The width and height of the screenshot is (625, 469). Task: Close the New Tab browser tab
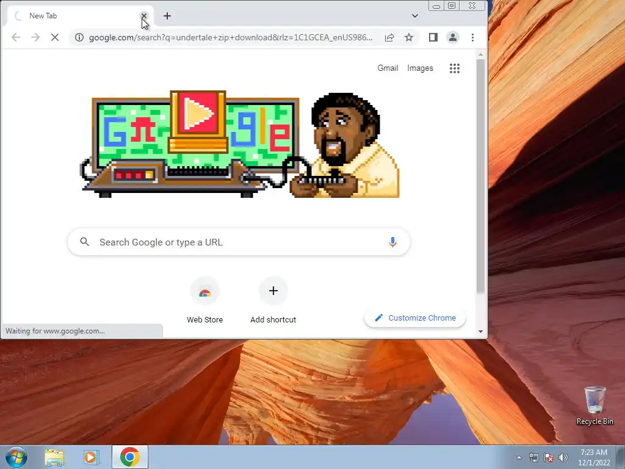(144, 16)
